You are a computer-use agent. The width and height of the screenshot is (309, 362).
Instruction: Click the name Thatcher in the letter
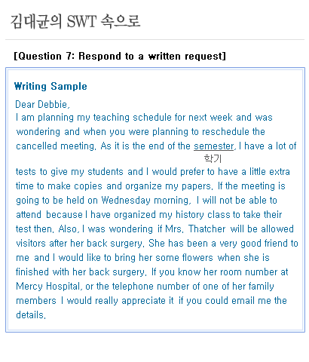[207, 229]
